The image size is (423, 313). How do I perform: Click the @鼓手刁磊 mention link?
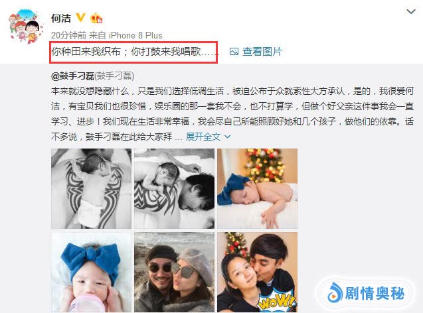click(x=72, y=76)
